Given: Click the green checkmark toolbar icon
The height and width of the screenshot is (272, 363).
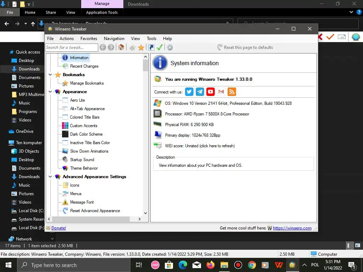Looking at the screenshot, I should [x=160, y=47].
